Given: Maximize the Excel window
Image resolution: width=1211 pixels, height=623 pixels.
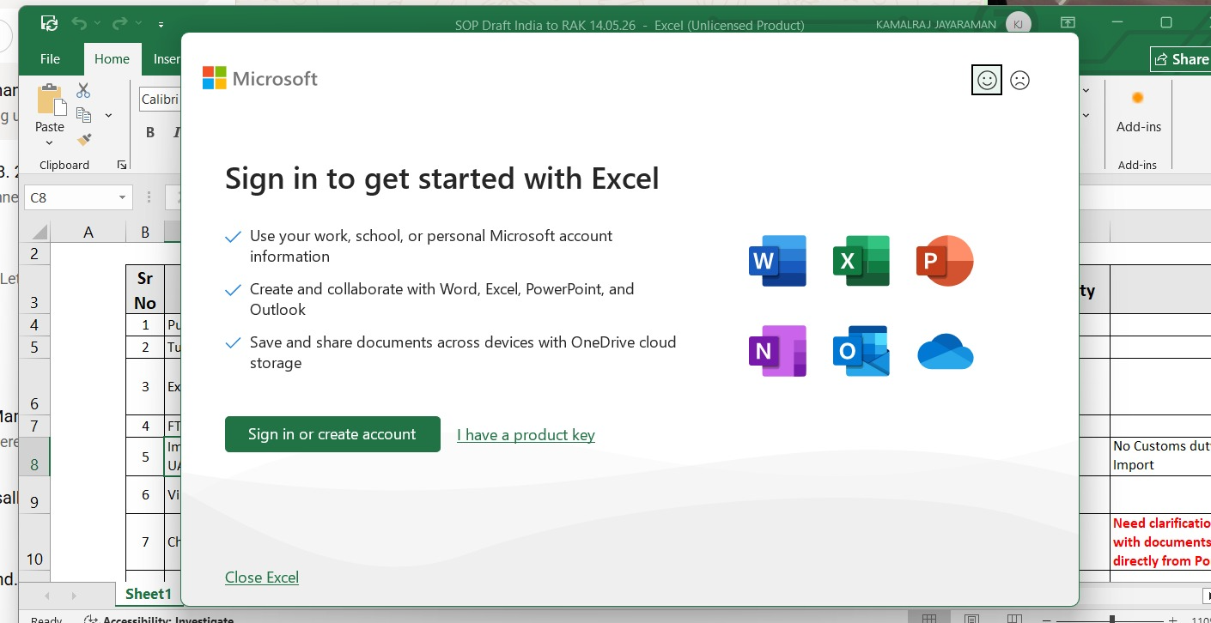Looking at the screenshot, I should pyautogui.click(x=1165, y=23).
